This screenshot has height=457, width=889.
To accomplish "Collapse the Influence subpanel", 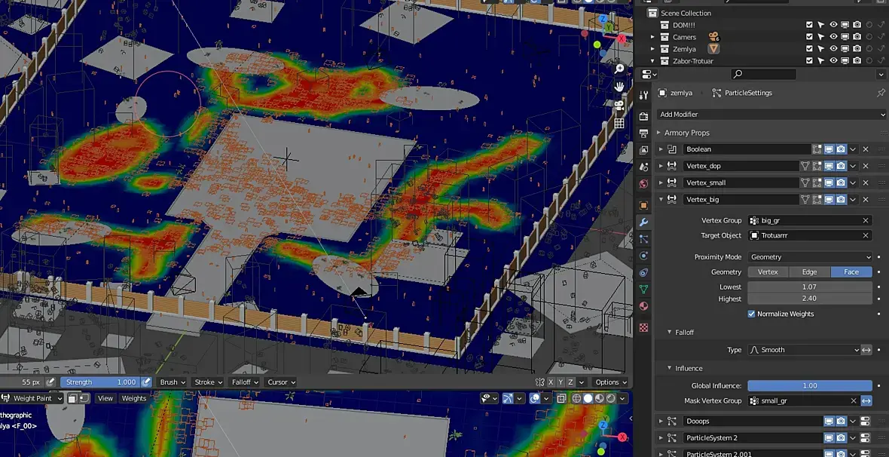I will (x=669, y=369).
